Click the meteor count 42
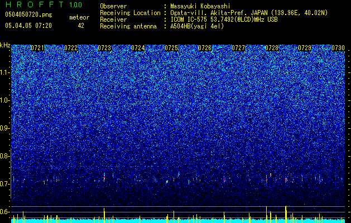Screen dimensions: 351x223 click(x=81, y=26)
